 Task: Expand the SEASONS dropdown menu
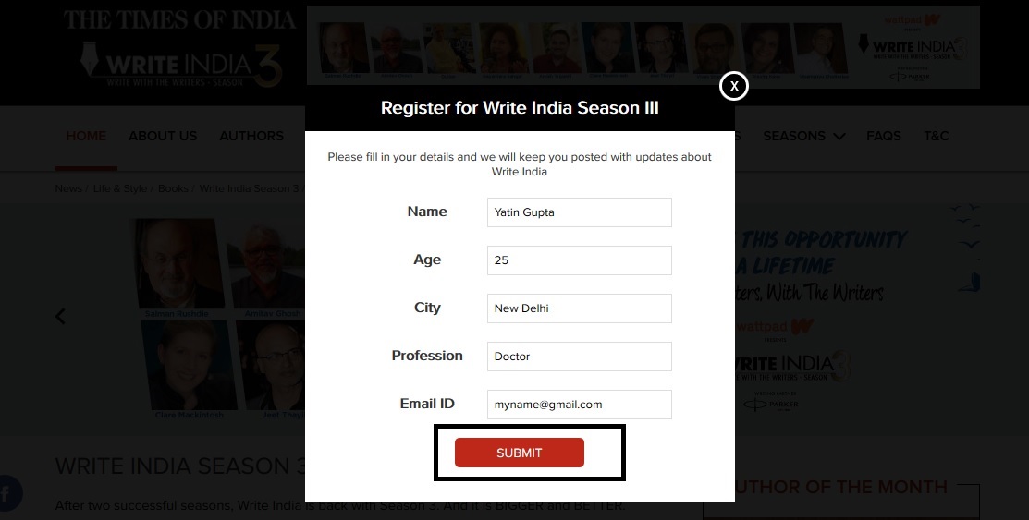803,136
